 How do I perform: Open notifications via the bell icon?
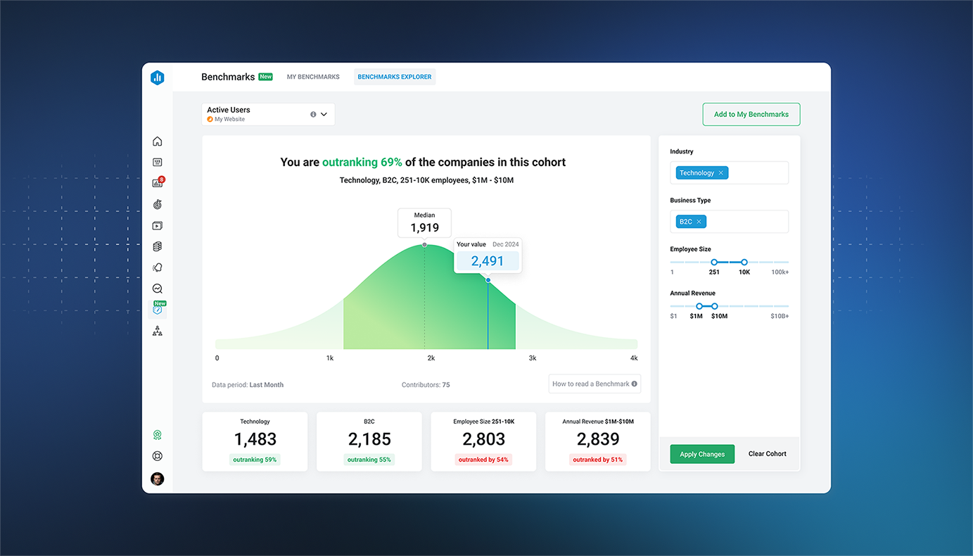coord(157,267)
